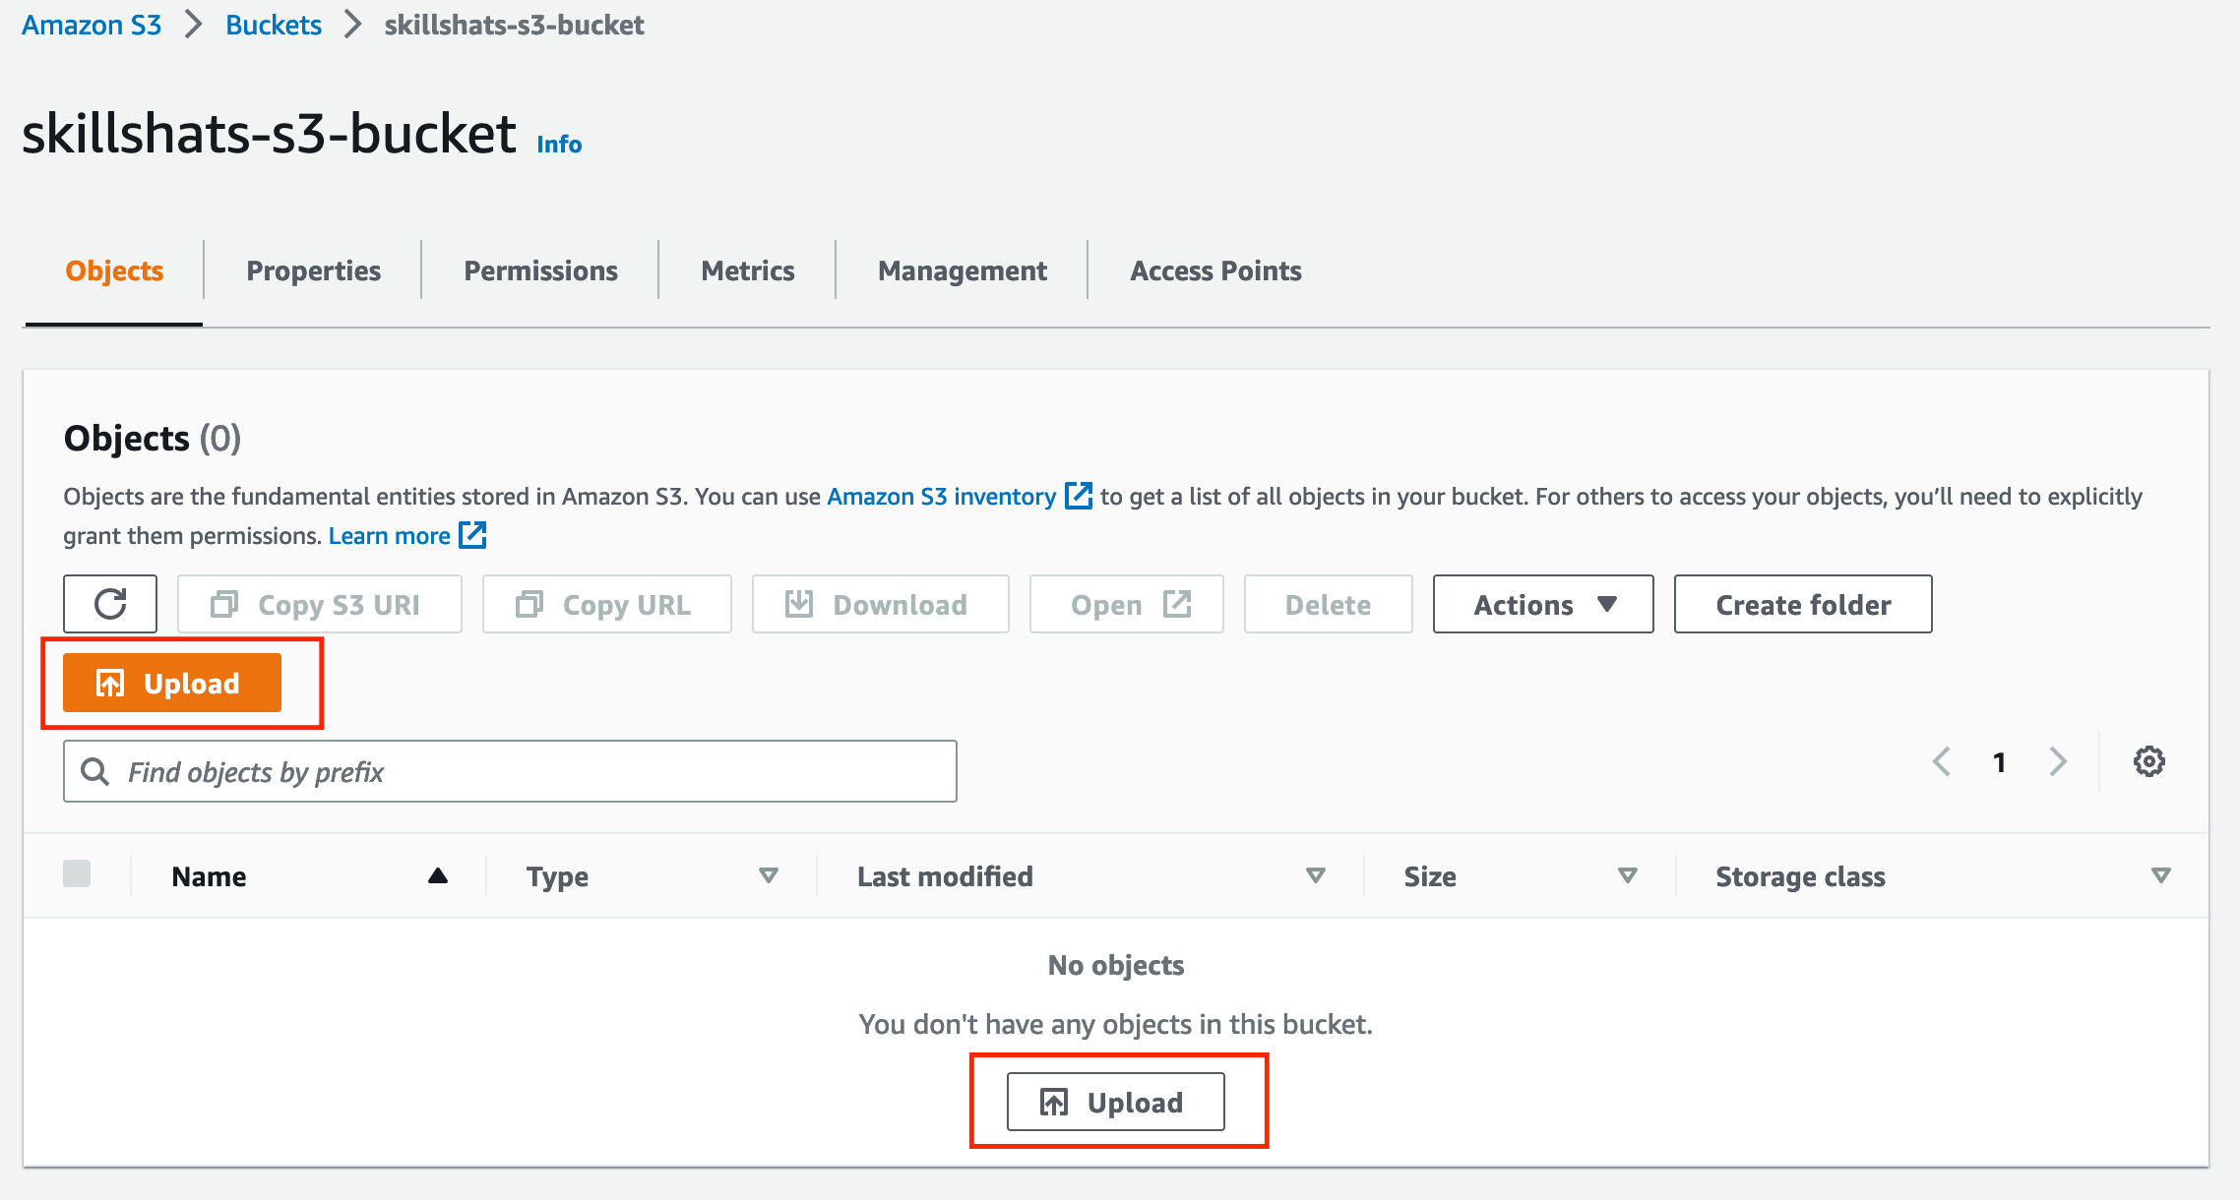This screenshot has height=1200, width=2240.
Task: Focus the Find objects by prefix field
Action: [x=510, y=771]
